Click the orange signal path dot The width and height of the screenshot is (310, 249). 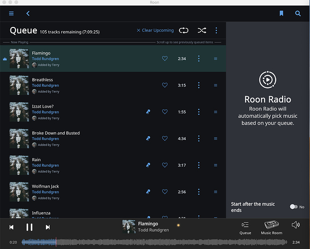click(178, 225)
